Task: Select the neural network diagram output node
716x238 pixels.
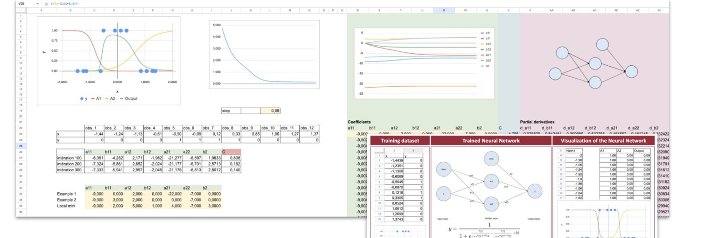Action: click(632, 71)
